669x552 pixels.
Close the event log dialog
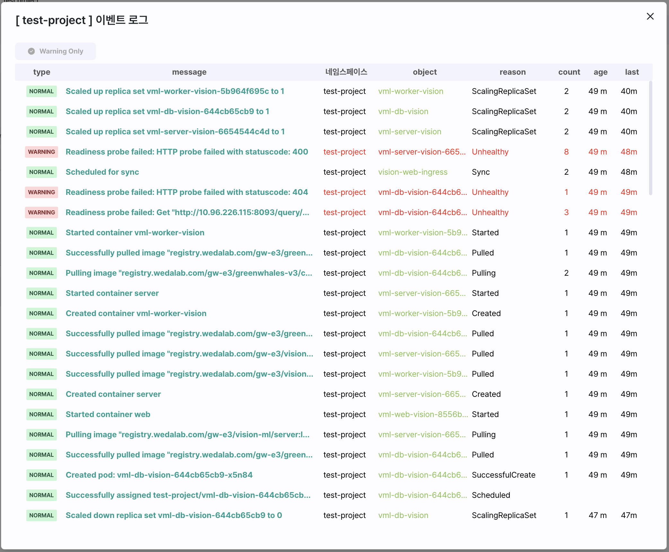pyautogui.click(x=650, y=16)
